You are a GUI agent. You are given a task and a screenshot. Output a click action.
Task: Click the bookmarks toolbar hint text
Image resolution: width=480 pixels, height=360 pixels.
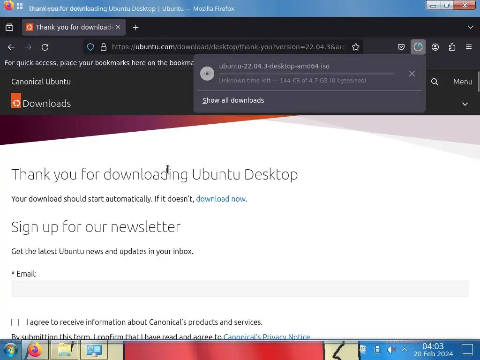click(99, 63)
